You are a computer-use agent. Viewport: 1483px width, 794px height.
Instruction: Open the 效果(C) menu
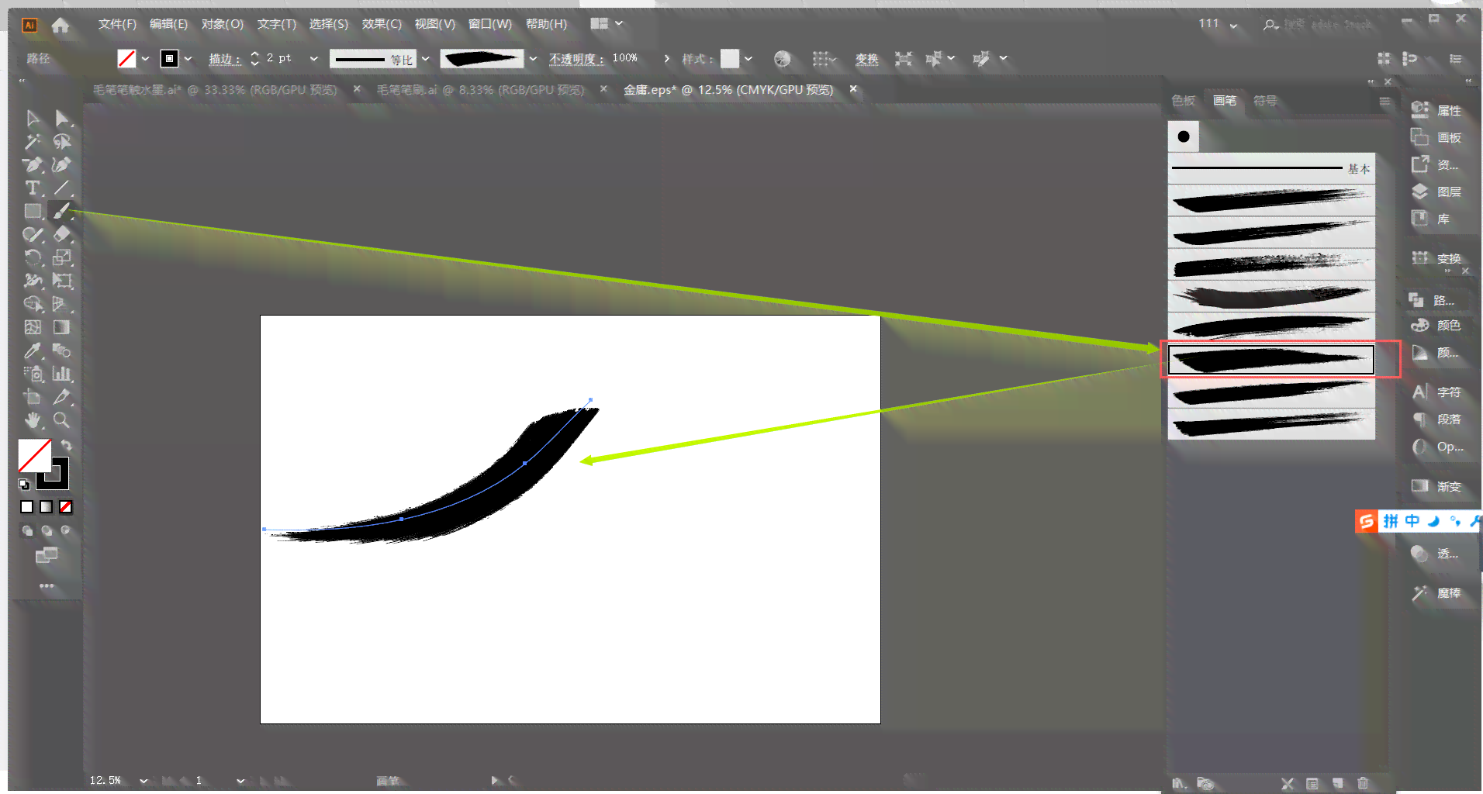pyautogui.click(x=382, y=24)
